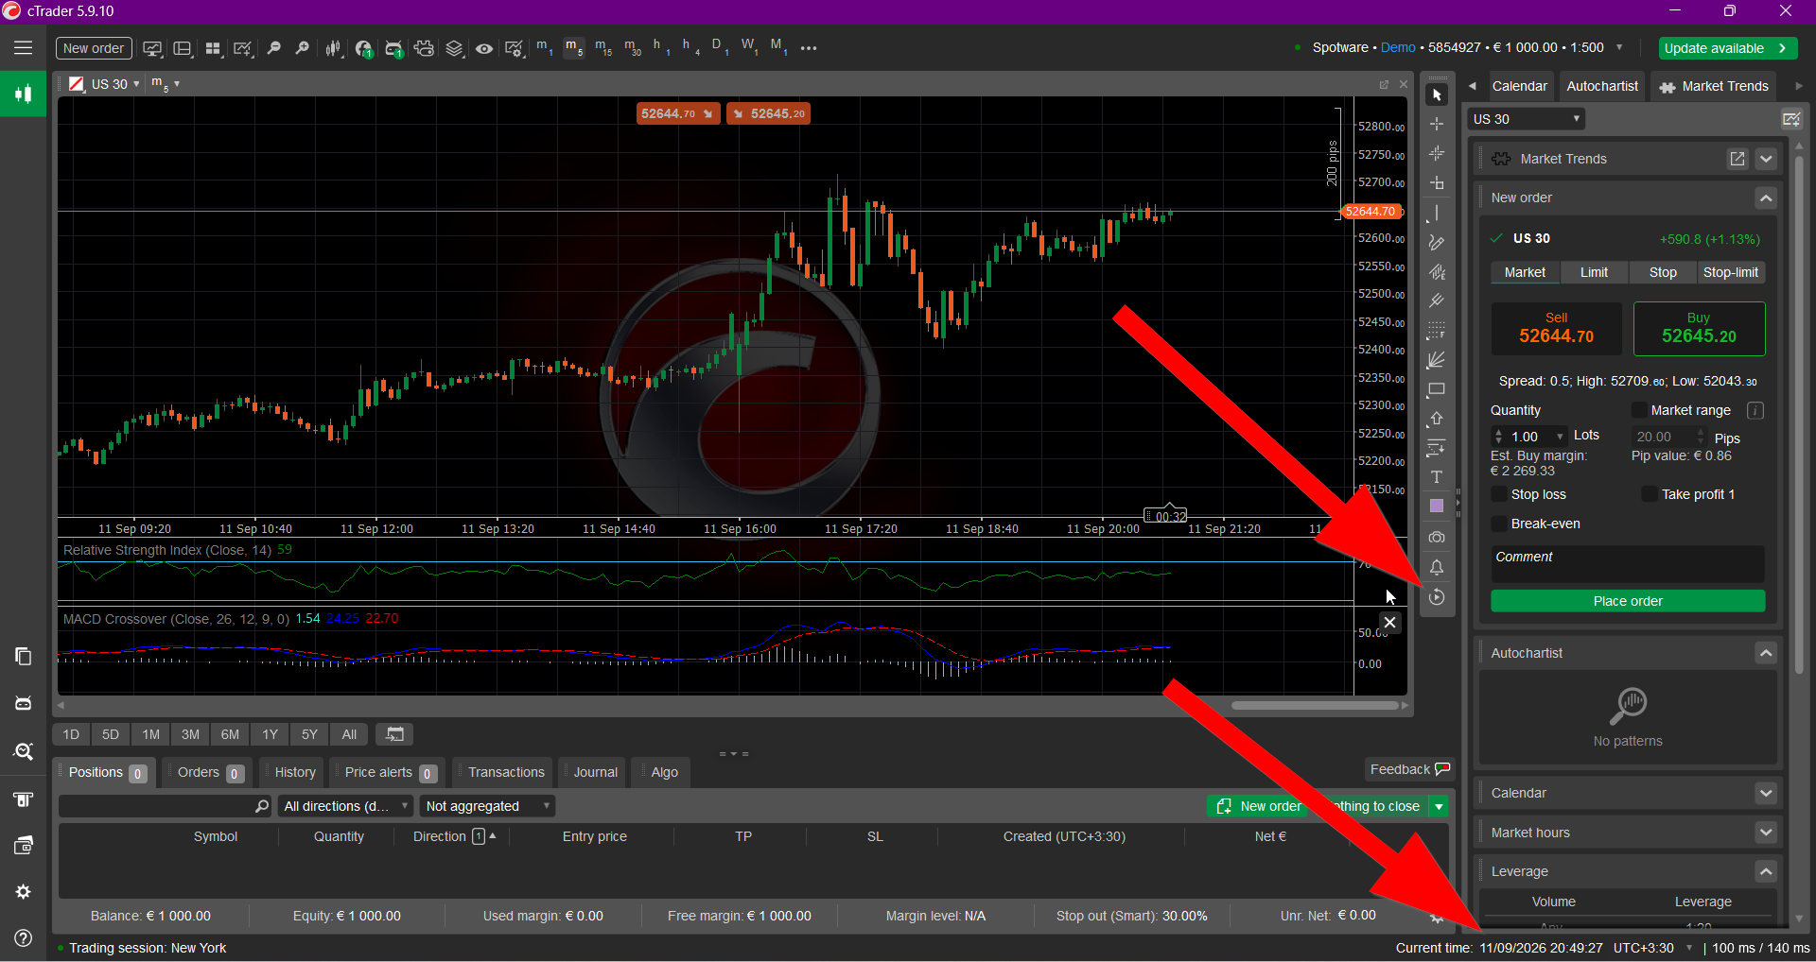Zoom in the chart with magnifier plus
Viewport: 1816px width, 962px height.
303,48
